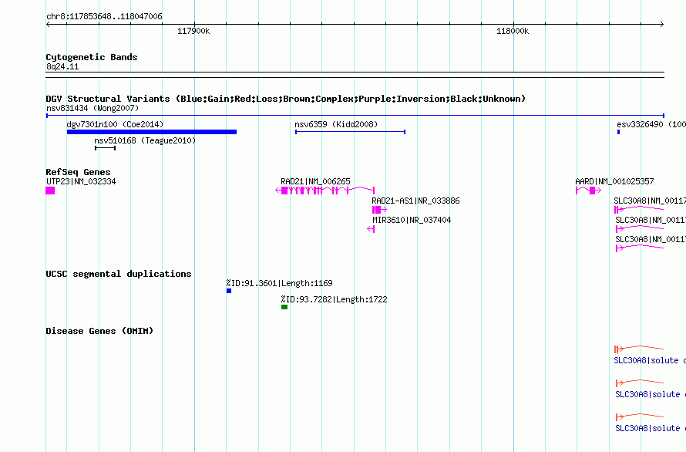Click the dgv7301n100 blue gain variant bar

(x=151, y=132)
